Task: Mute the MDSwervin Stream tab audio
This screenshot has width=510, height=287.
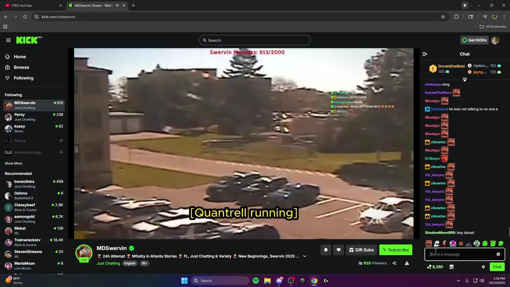Action: (118, 6)
